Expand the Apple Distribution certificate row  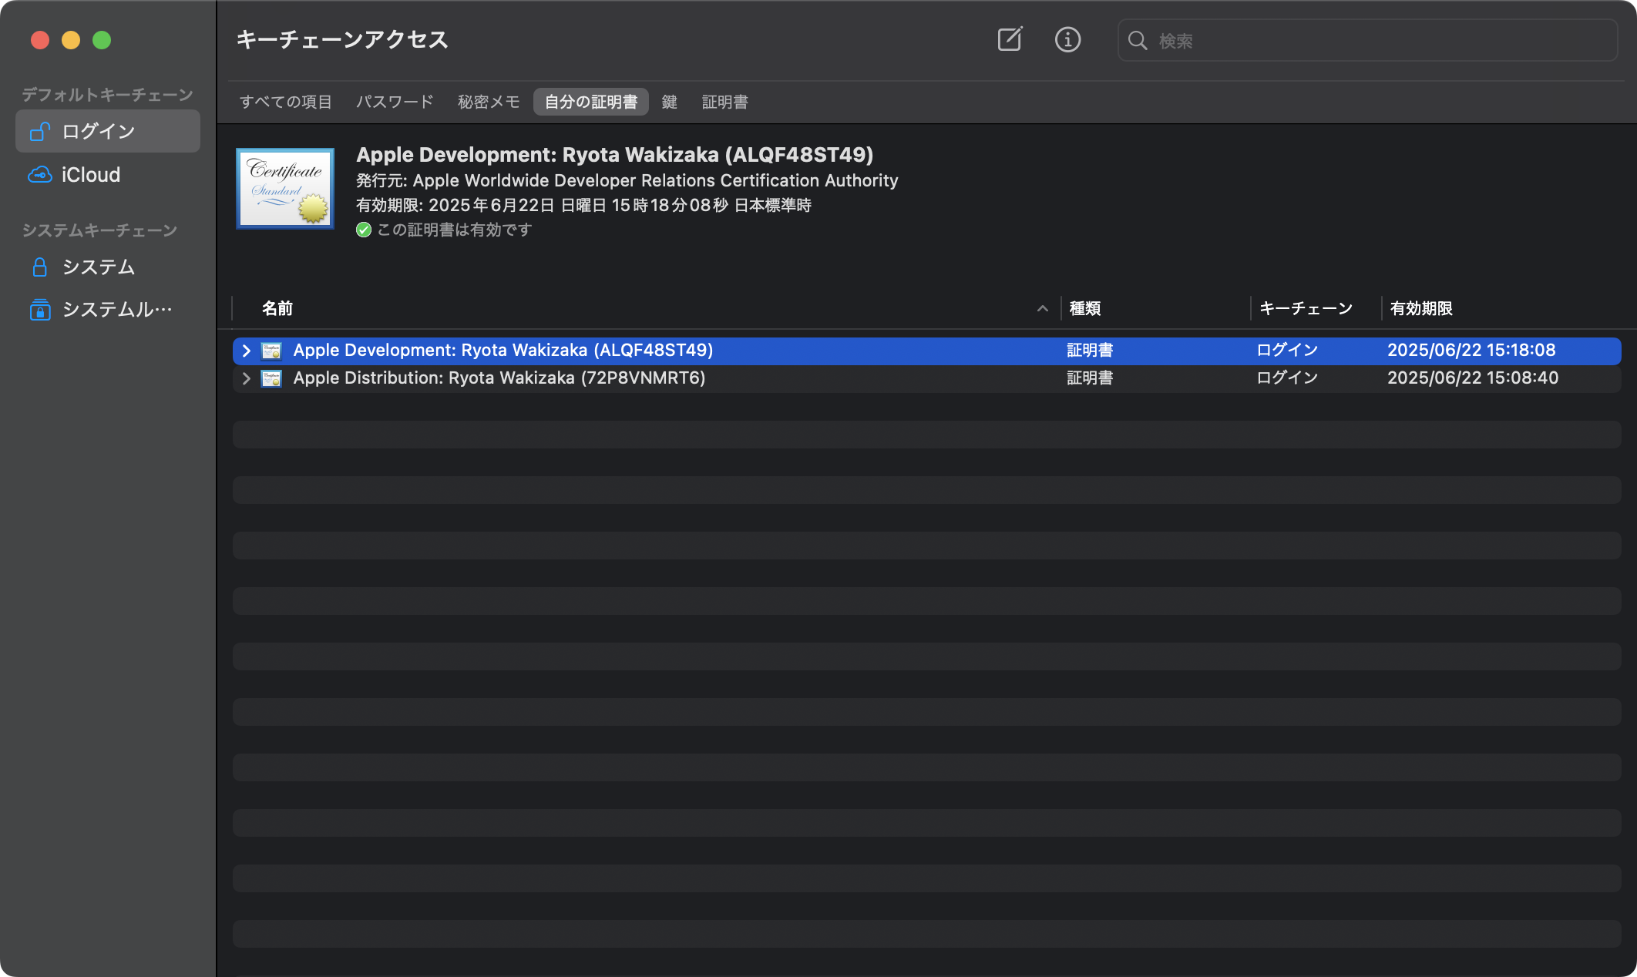click(x=246, y=378)
